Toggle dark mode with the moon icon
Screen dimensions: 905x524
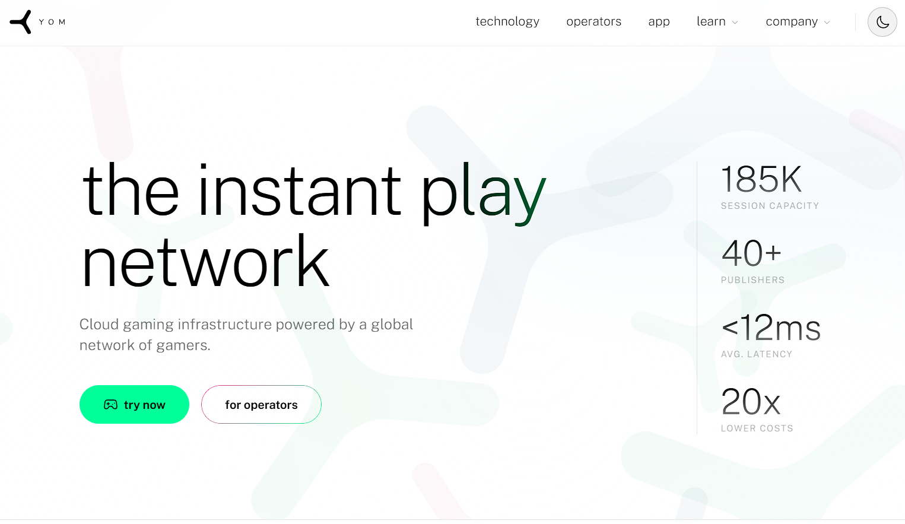882,22
